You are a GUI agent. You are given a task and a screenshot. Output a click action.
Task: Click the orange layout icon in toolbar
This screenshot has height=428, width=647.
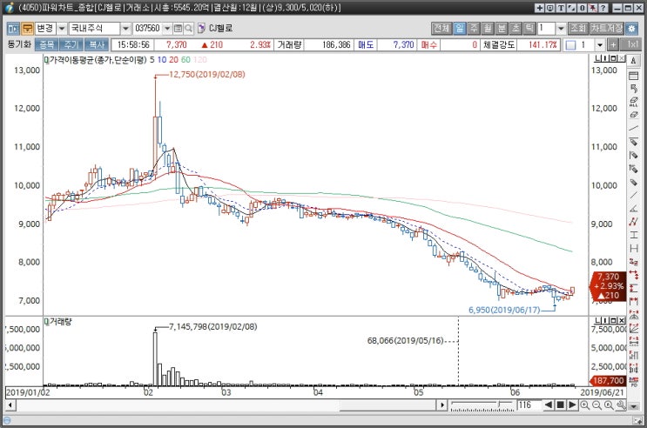coord(27,28)
